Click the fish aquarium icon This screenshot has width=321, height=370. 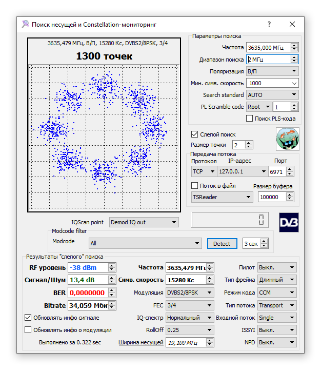pos(287,139)
